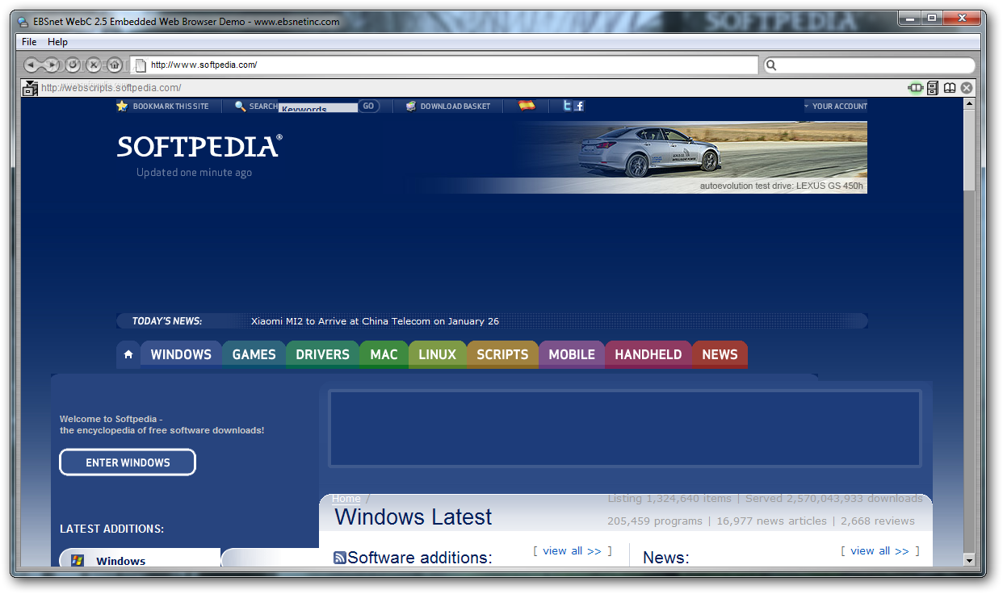Click the Bookmark This Site link
Image resolution: width=1003 pixels, height=594 pixels.
[170, 107]
